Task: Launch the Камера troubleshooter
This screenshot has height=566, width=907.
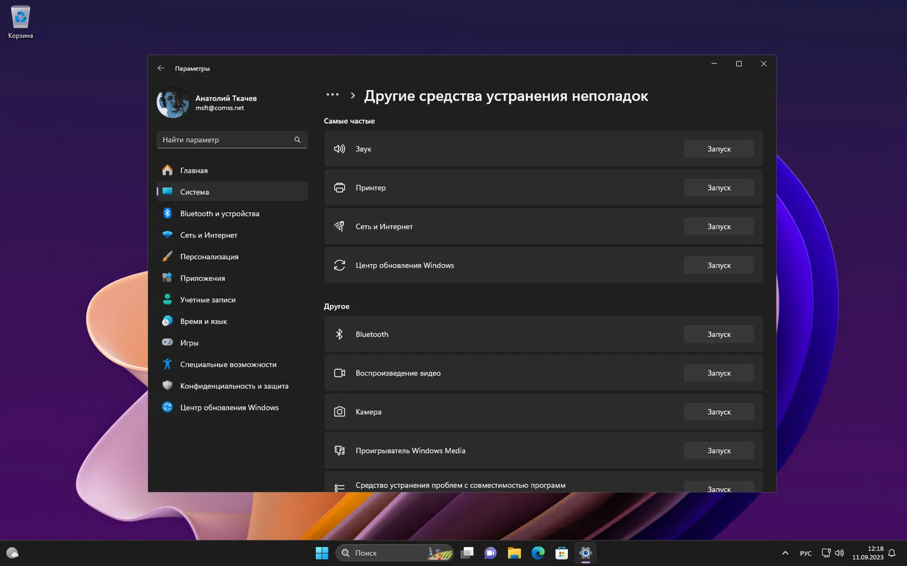Action: click(x=718, y=412)
